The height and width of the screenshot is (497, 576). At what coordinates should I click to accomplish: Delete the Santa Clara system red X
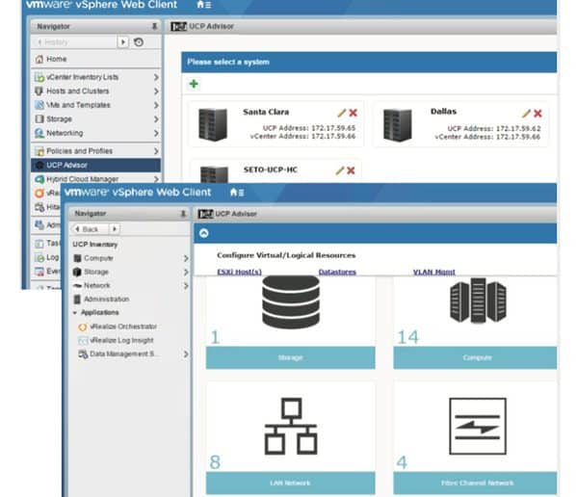pyautogui.click(x=353, y=113)
